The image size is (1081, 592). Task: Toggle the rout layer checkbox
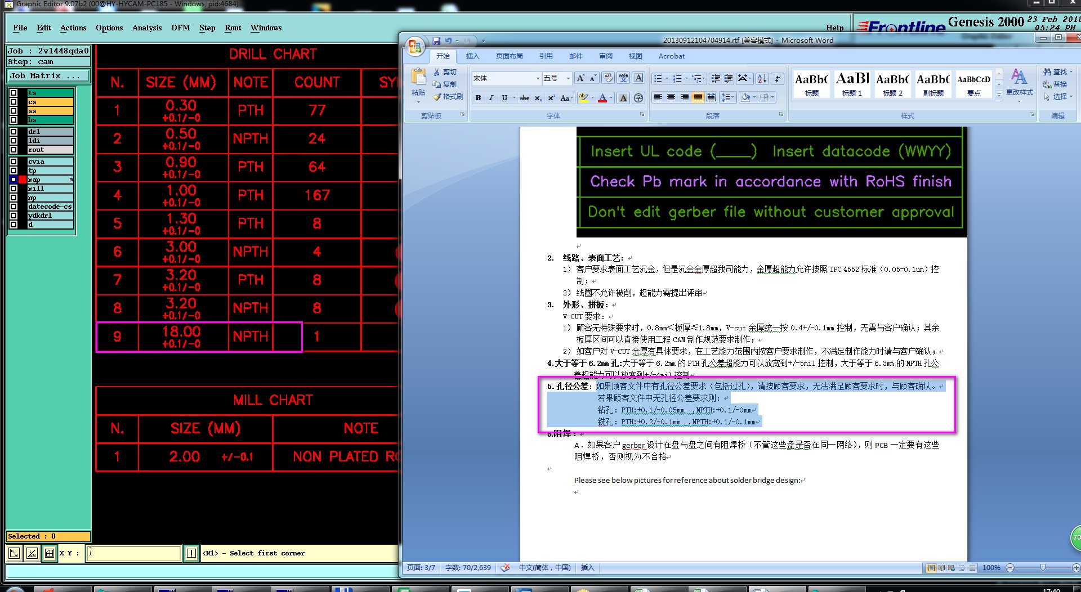pos(14,150)
